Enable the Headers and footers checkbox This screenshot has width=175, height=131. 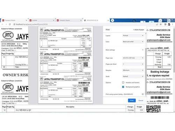pyautogui.click(x=123, y=82)
